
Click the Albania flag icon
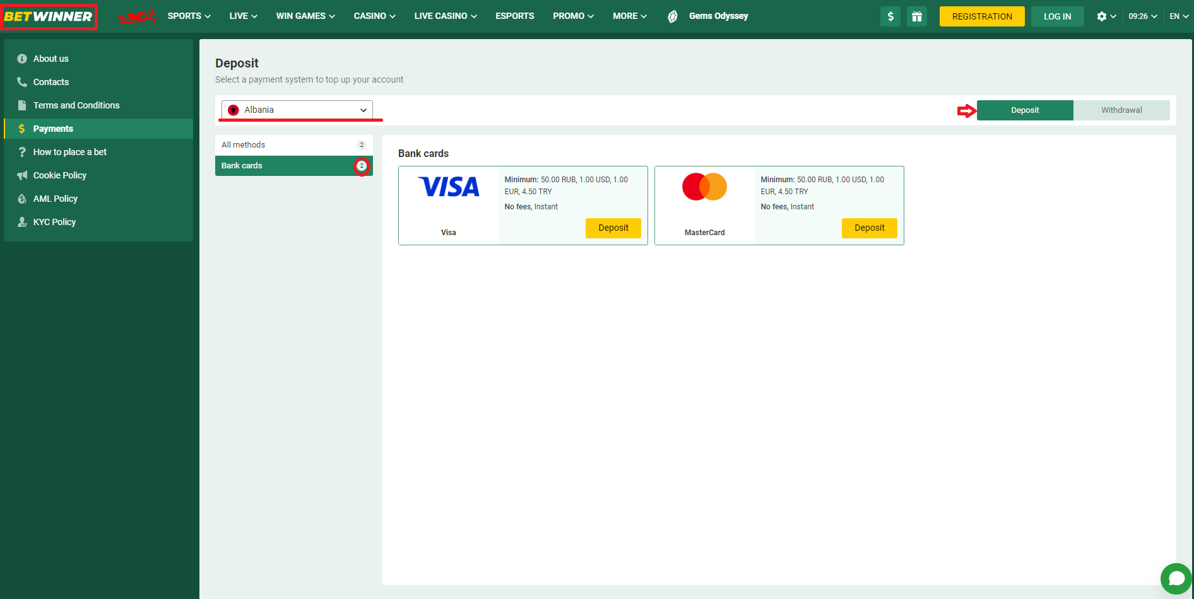233,110
